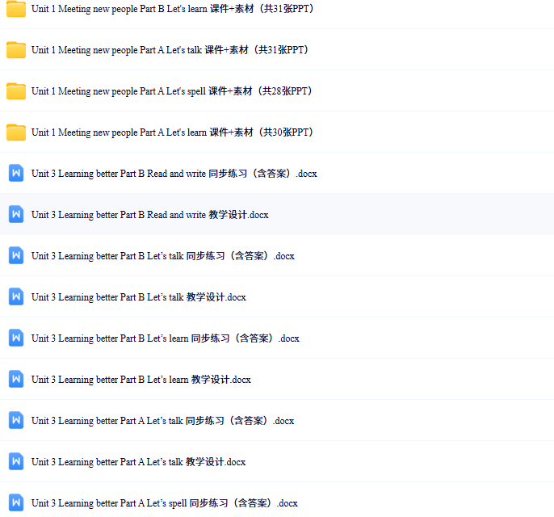Click docx icon for Read and write 同步练习
554x517 pixels.
16,174
